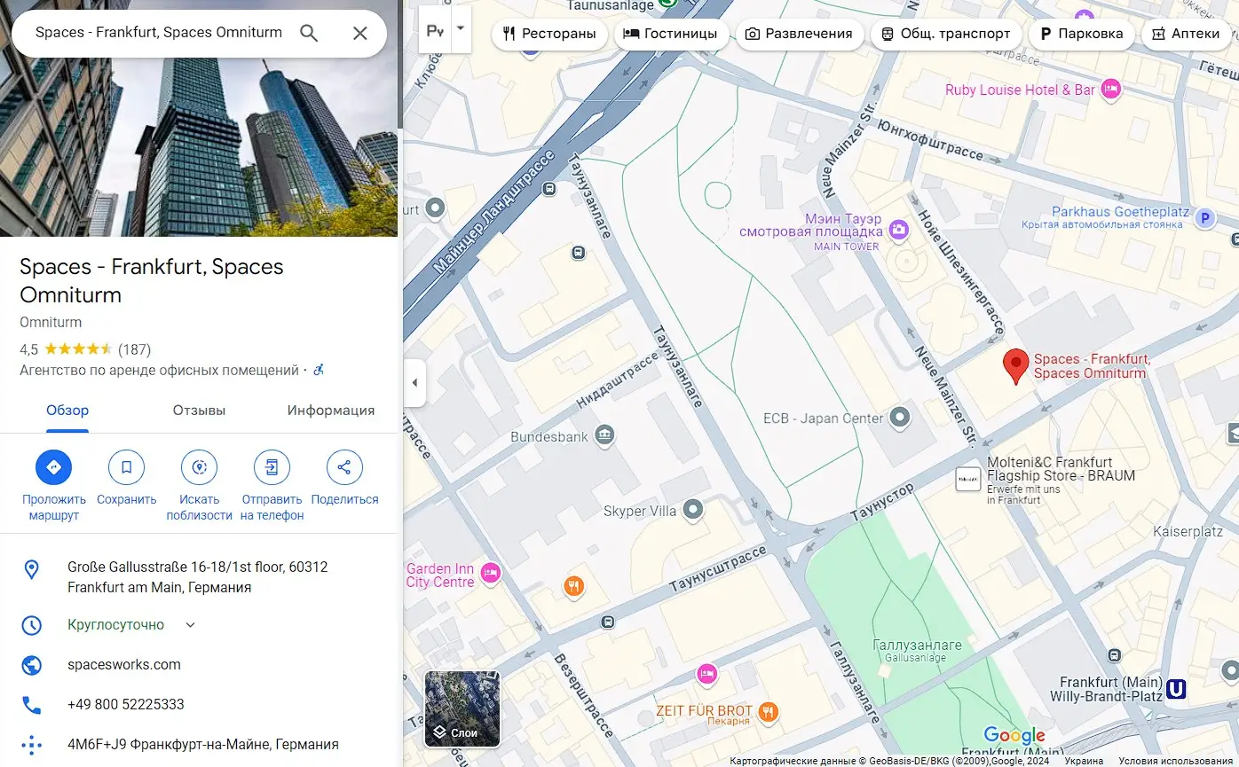Screen dimensions: 1239x767
Task: Filter map by Рестораны
Action: coord(549,34)
